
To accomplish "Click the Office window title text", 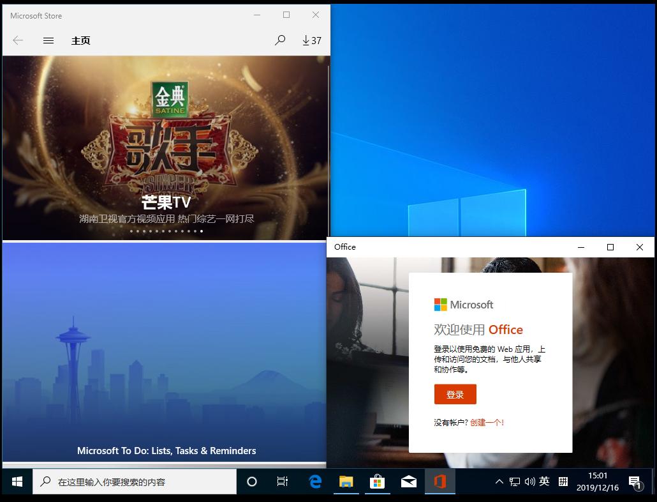I will point(345,247).
